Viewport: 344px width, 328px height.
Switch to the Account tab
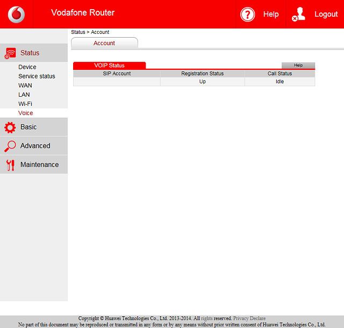pos(104,43)
